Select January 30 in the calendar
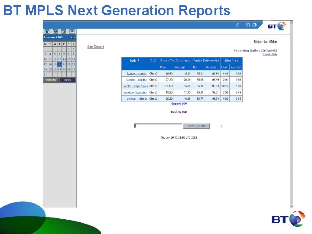 pyautogui.click(x=73, y=69)
